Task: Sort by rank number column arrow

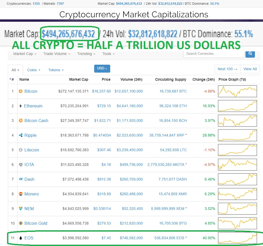Action: [10, 79]
